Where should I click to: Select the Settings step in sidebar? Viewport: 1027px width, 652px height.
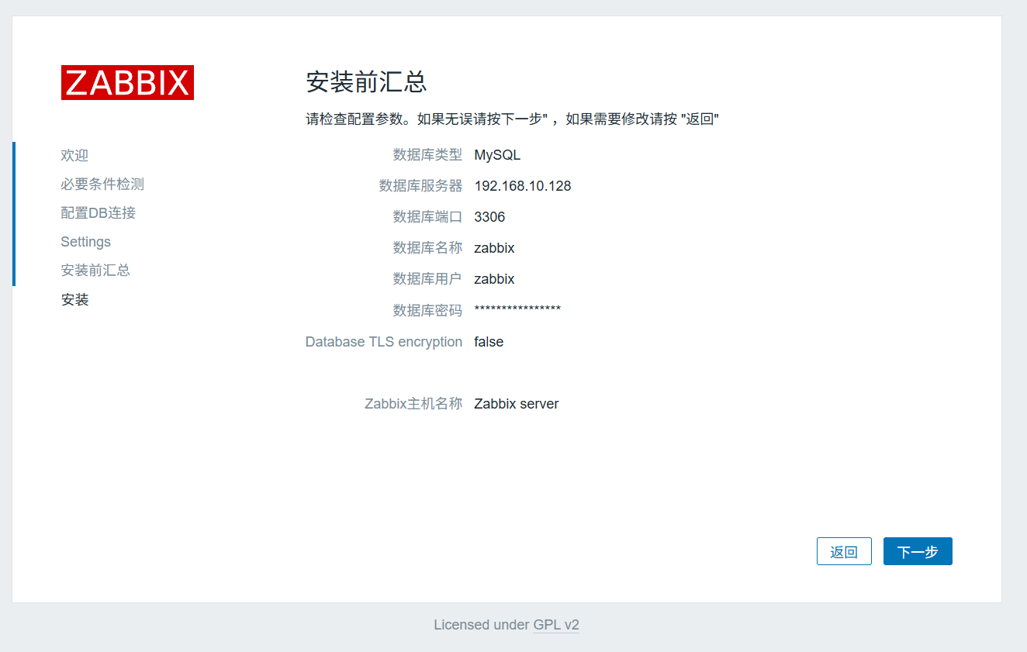[85, 242]
